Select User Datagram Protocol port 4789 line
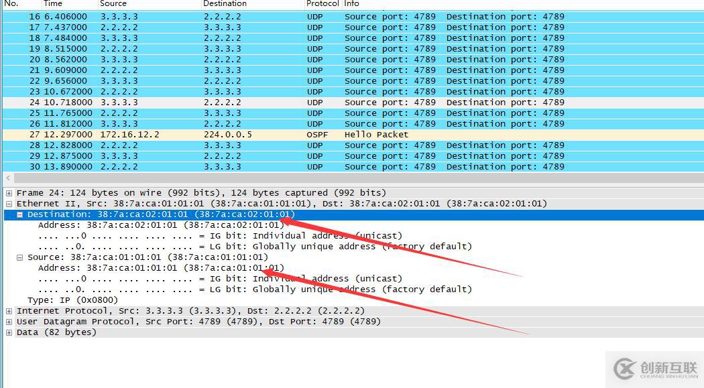The width and height of the screenshot is (704, 388). (x=198, y=322)
